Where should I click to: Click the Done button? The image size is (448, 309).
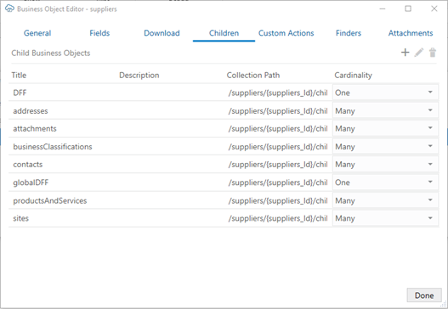tap(424, 295)
